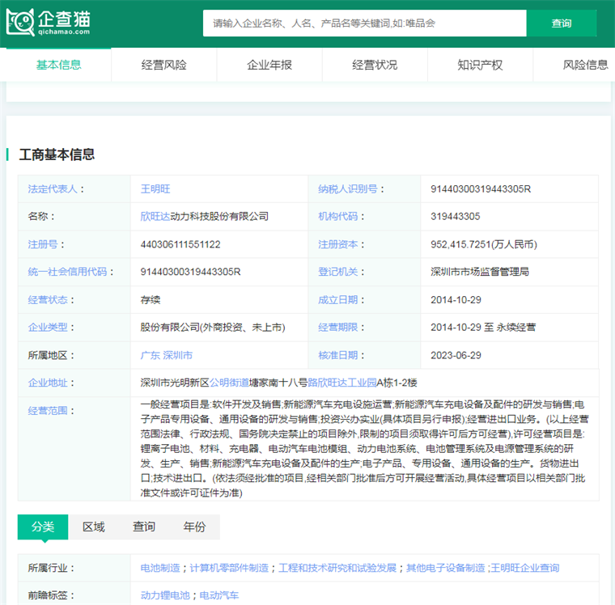The image size is (615, 605).
Task: Click the 工商基本信息 section heading
Action: pyautogui.click(x=57, y=154)
